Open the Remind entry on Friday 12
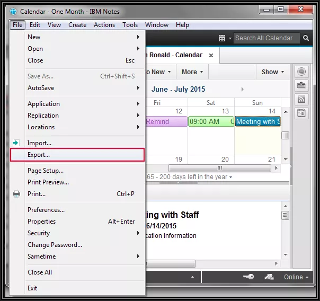 (166, 121)
